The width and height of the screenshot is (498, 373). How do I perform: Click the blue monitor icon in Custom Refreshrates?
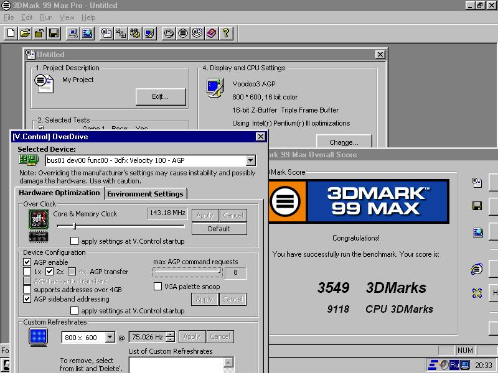tap(38, 337)
